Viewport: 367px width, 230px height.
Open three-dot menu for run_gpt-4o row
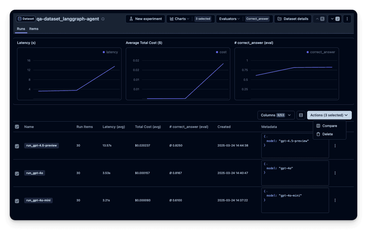coord(335,173)
